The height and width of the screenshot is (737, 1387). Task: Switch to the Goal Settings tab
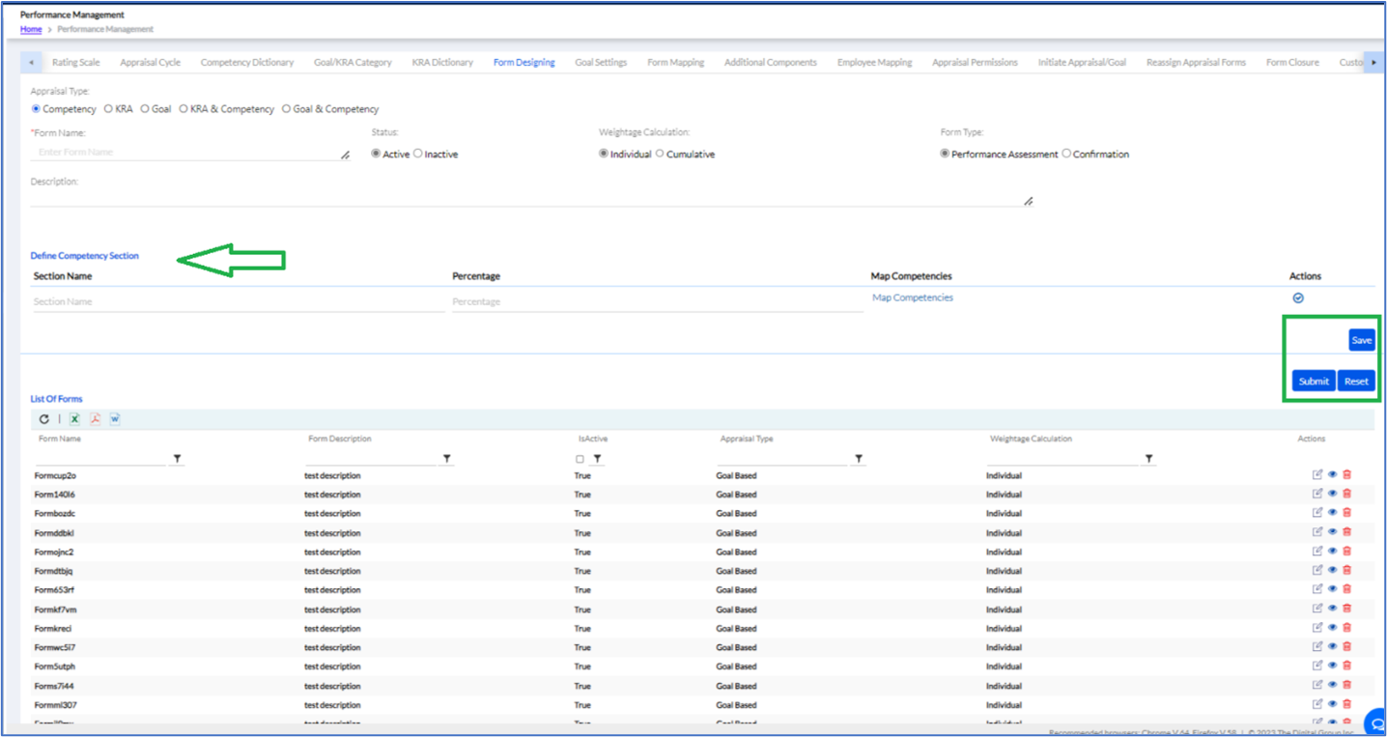601,63
